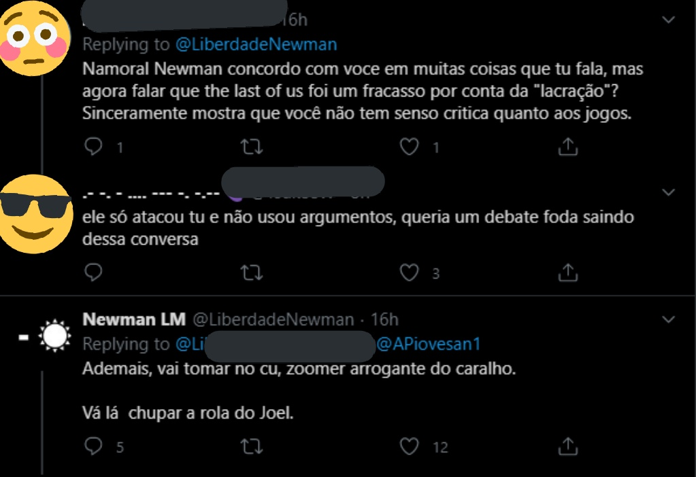Share the "queria um debate foda" tweet

click(x=567, y=272)
